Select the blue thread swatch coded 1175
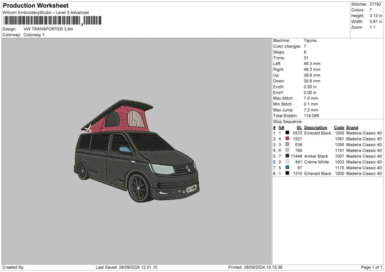Viewport: 385px width, 272px height. [x=287, y=167]
